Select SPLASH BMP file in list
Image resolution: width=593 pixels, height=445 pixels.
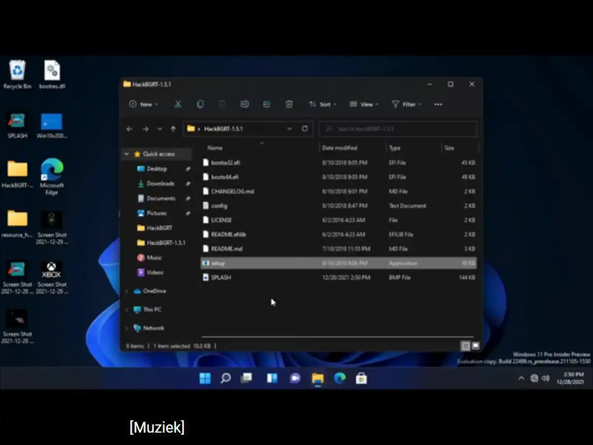[x=339, y=278]
